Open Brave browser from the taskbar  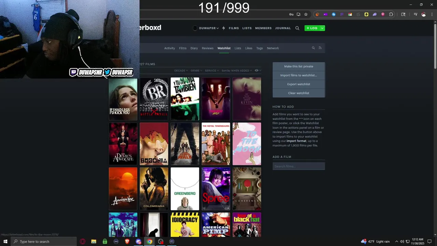[x=127, y=242]
